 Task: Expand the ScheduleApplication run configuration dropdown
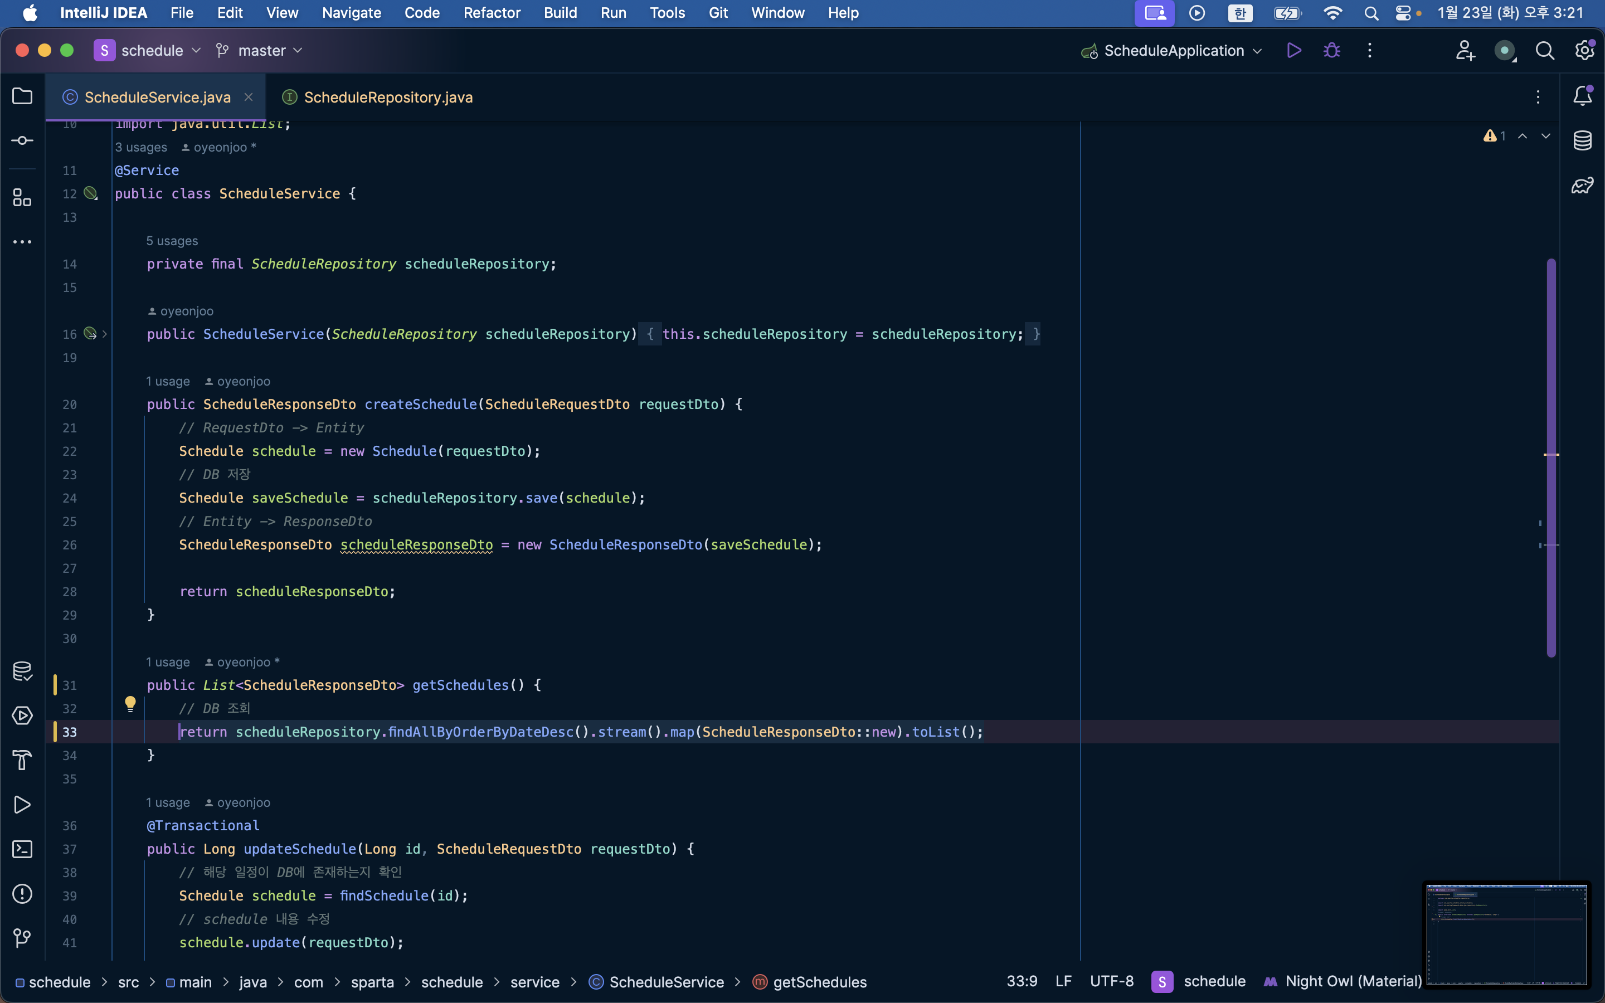coord(1257,50)
